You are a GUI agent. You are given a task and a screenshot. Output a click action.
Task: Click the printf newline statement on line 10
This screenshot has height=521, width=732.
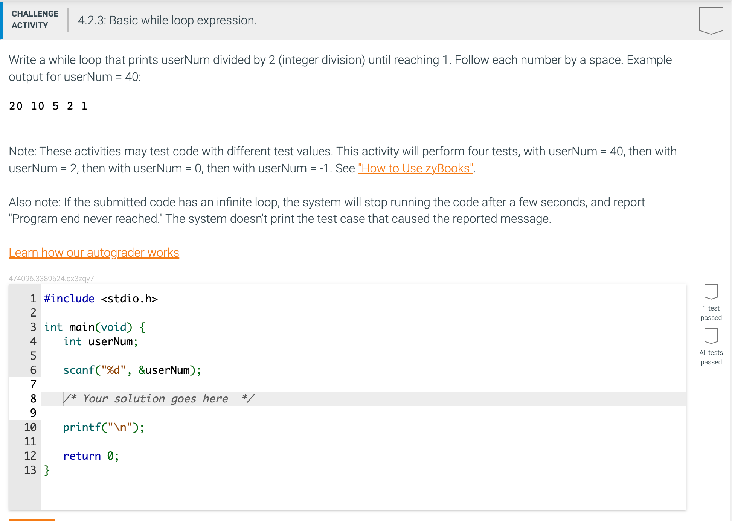click(104, 427)
